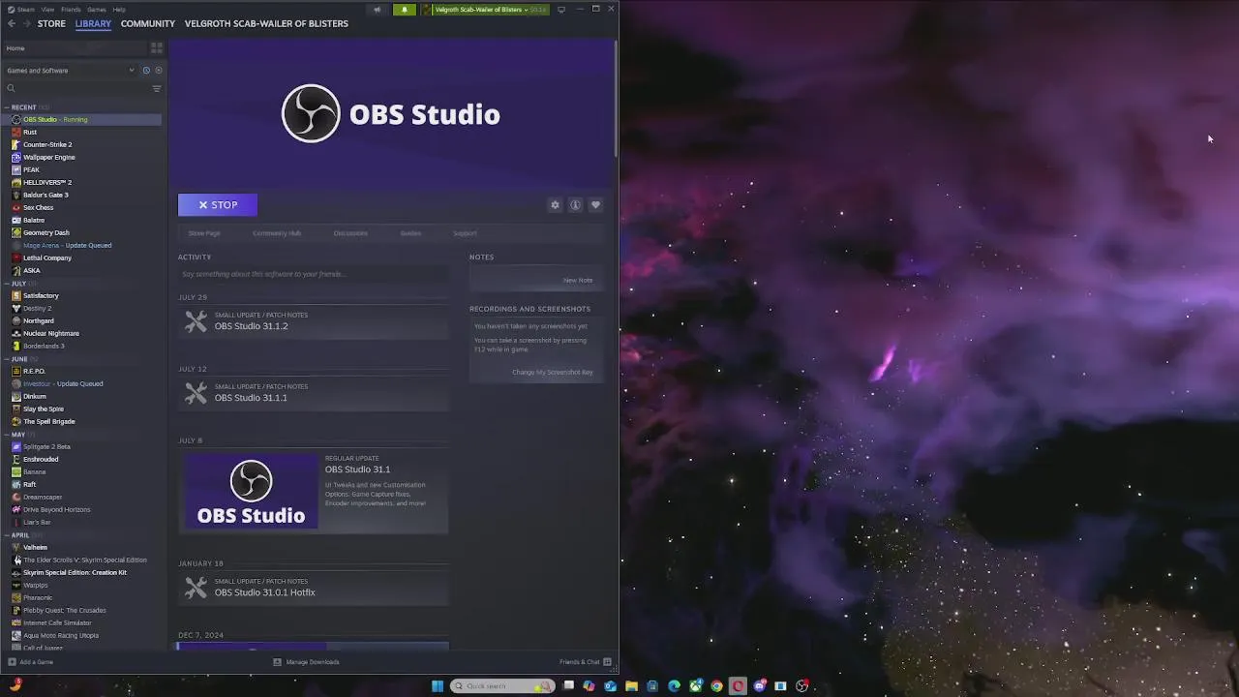
Task: Select Valheim in the library list
Action: [x=35, y=547]
